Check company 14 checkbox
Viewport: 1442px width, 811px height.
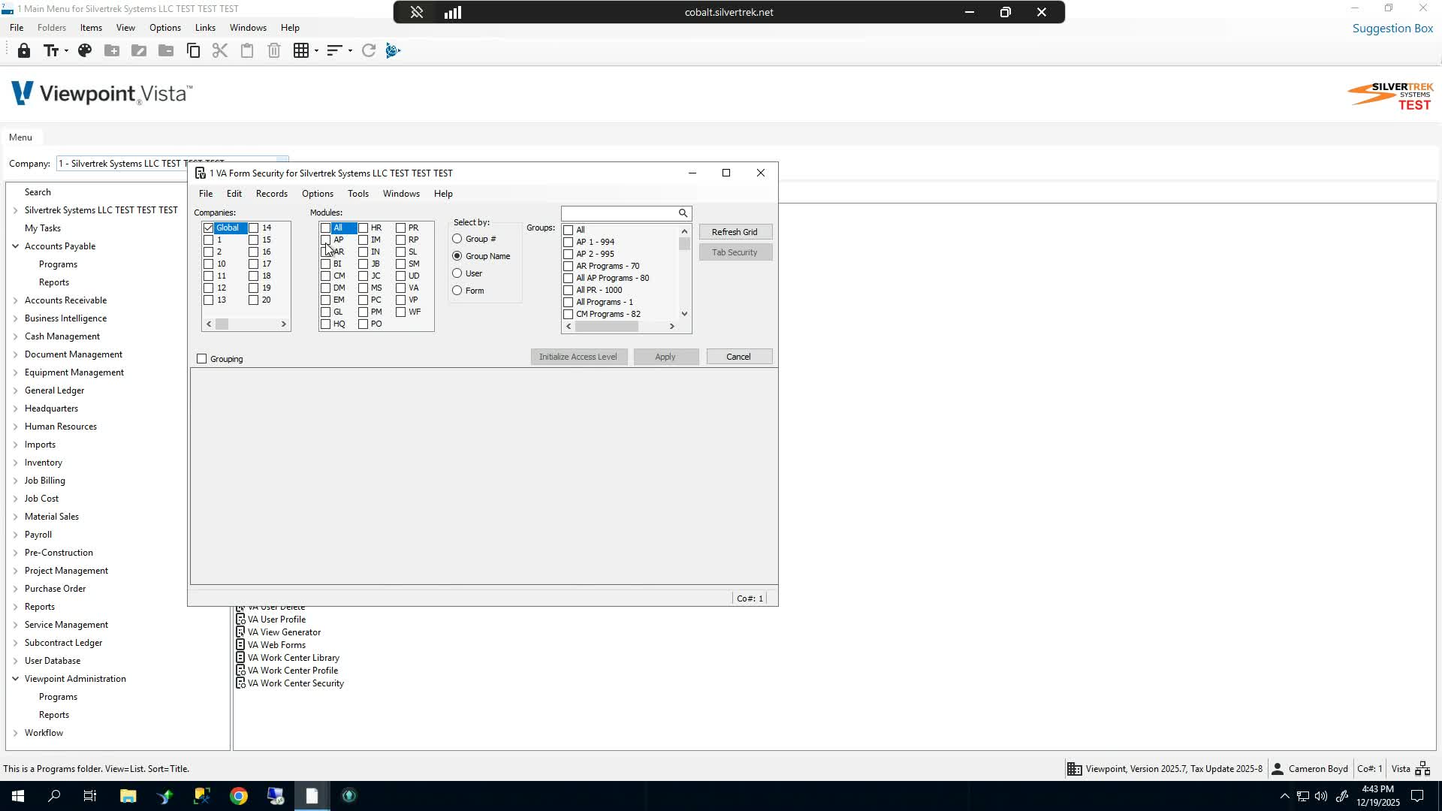tap(253, 228)
